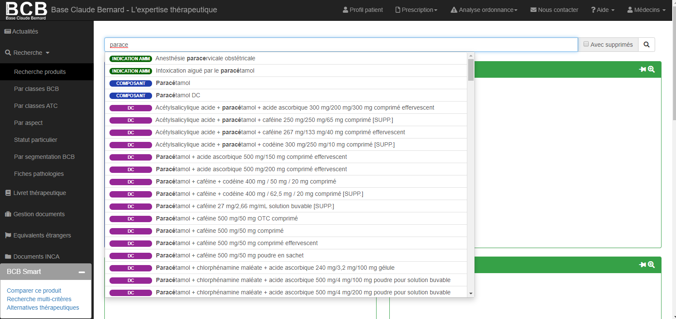676x319 pixels.
Task: Zoom in on the lower green panel
Action: click(x=651, y=265)
